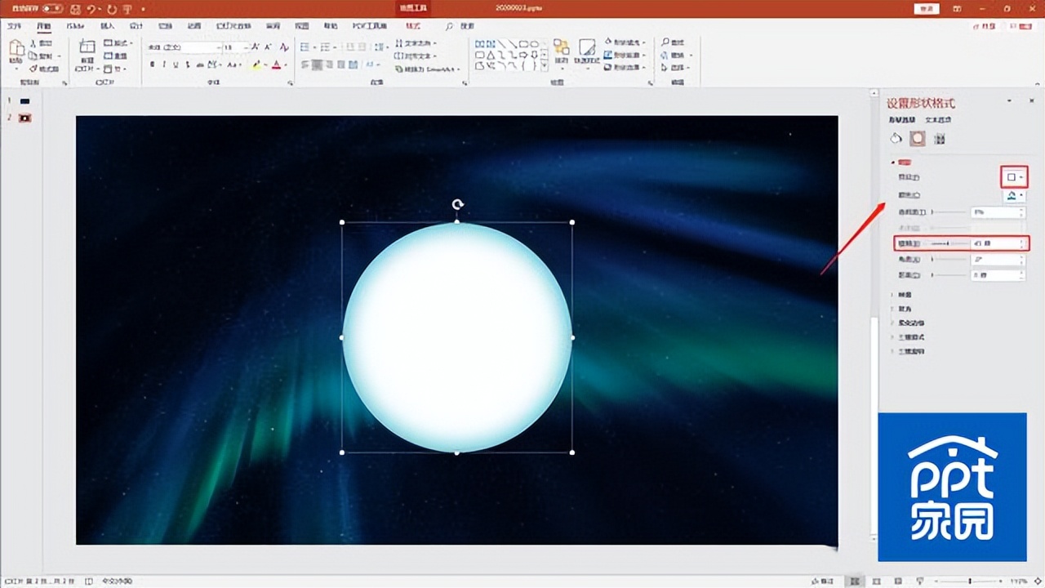Select Text Options tab in Format Shape pane
The image size is (1045, 588).
(x=938, y=120)
